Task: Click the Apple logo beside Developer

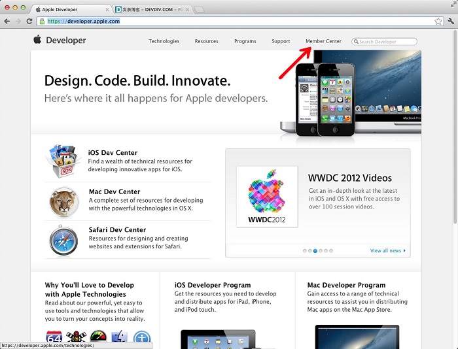Action: pyautogui.click(x=37, y=39)
